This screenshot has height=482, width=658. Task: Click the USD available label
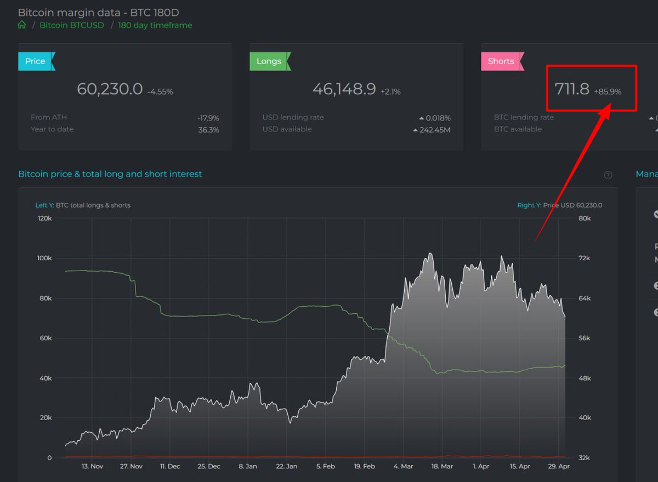click(x=287, y=129)
